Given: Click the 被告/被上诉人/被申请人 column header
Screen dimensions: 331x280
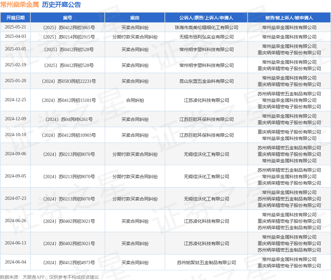Looking at the screenshot, I should (x=289, y=18).
